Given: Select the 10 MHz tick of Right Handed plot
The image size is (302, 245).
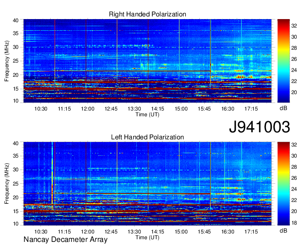Looking at the screenshot, I should 16,101.
